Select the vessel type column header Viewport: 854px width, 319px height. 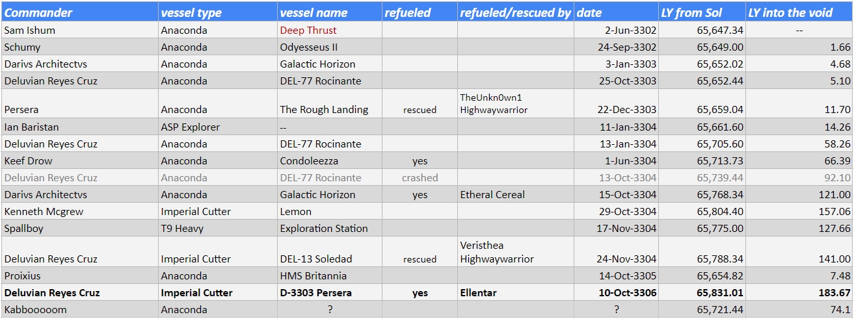point(218,12)
